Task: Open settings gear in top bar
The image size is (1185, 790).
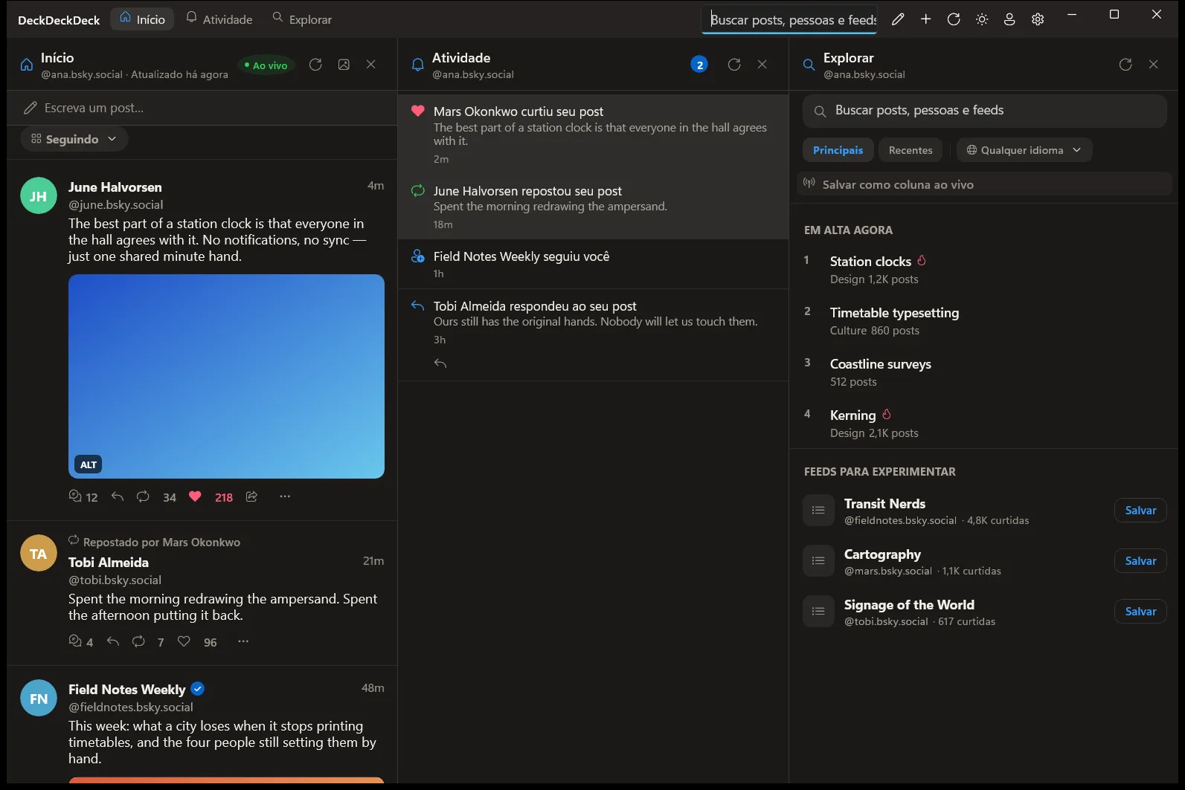Action: pos(1038,19)
